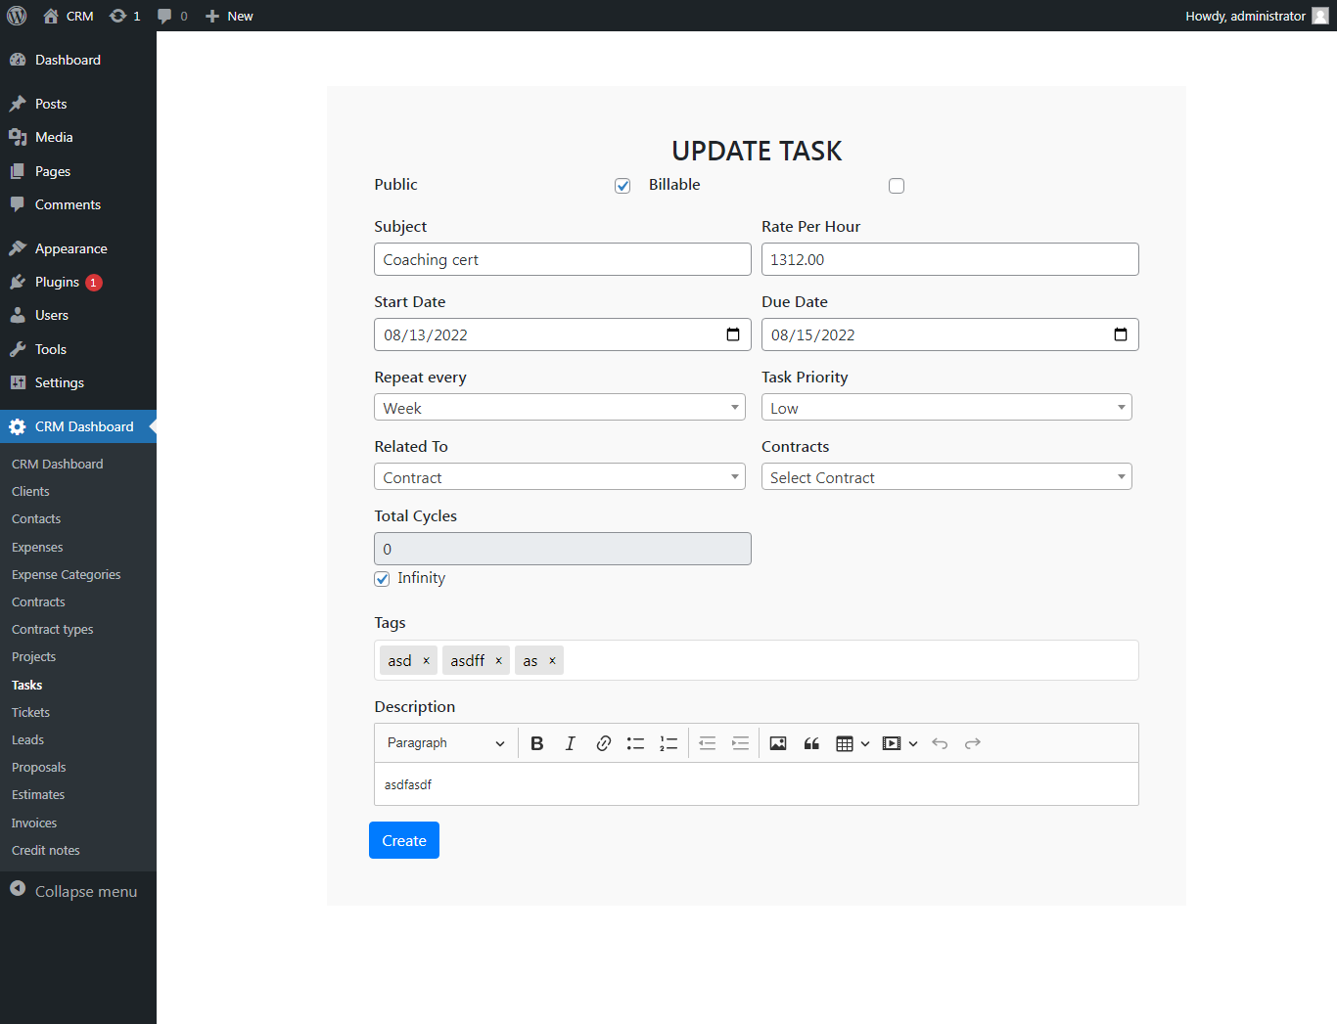Expand the Select Contract dropdown
This screenshot has width=1337, height=1024.
946,476
